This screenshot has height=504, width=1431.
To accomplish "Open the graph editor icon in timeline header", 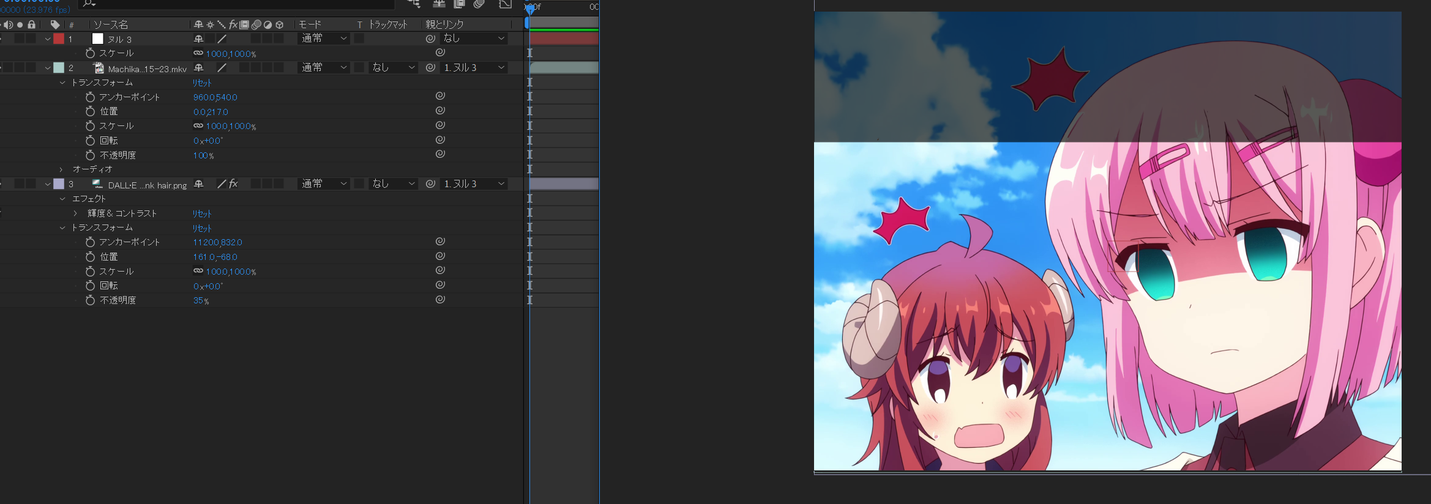I will 505,5.
